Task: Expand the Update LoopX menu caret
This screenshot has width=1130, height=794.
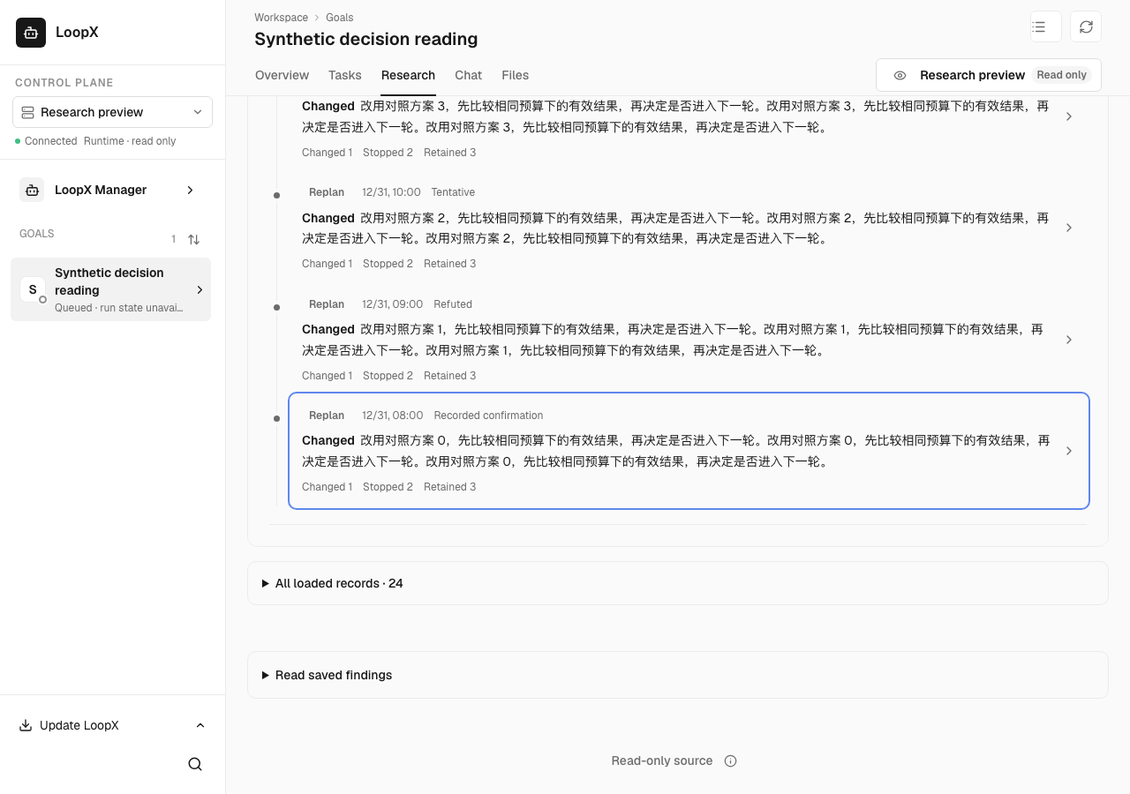Action: 200,725
